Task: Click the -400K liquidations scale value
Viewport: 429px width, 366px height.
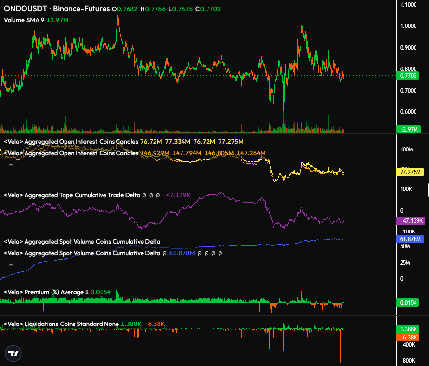Action: tap(407, 345)
